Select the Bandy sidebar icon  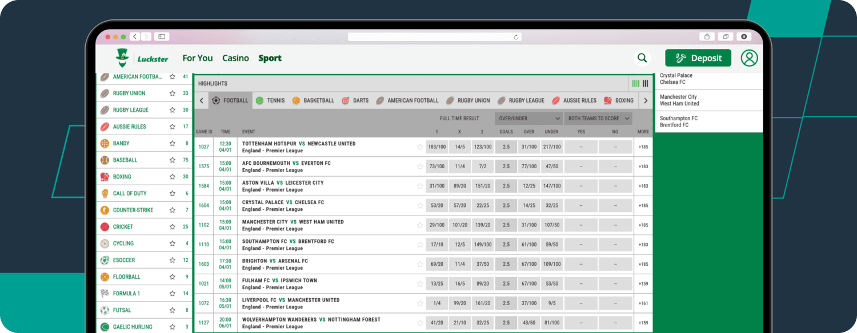[105, 144]
